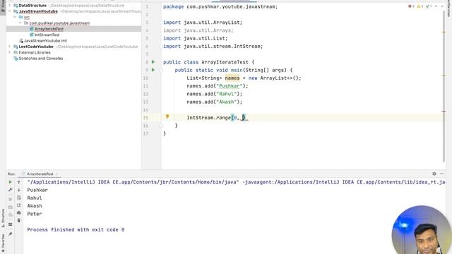Go to next highlighted error arrow
This screenshot has width=452, height=254.
tap(442, 6)
